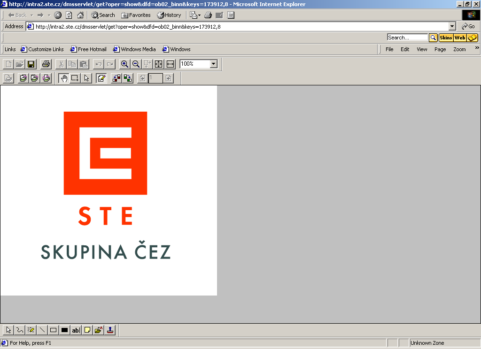The height and width of the screenshot is (349, 481).
Task: Toggle the Hand drag tool
Action: (x=64, y=78)
